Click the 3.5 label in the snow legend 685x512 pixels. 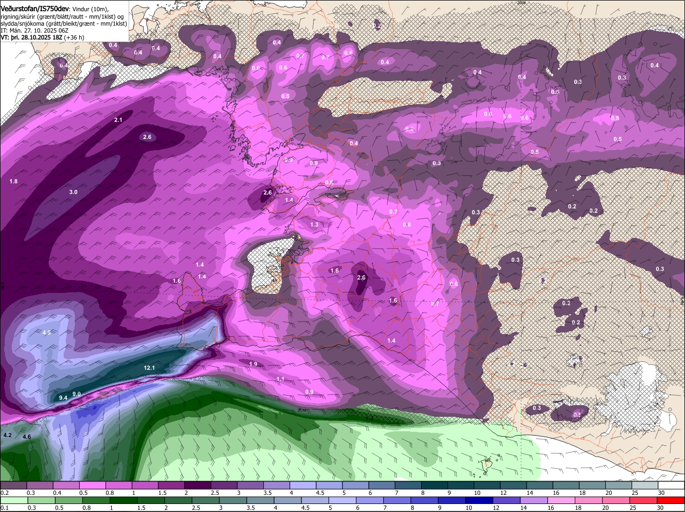pyautogui.click(x=268, y=493)
